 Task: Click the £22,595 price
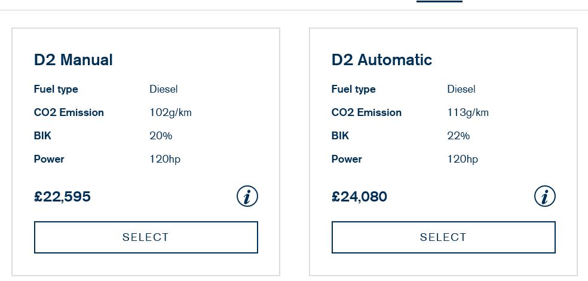[x=62, y=197]
